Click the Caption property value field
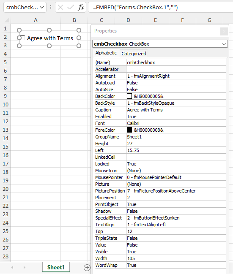The height and width of the screenshot is (274, 233). tap(176, 110)
